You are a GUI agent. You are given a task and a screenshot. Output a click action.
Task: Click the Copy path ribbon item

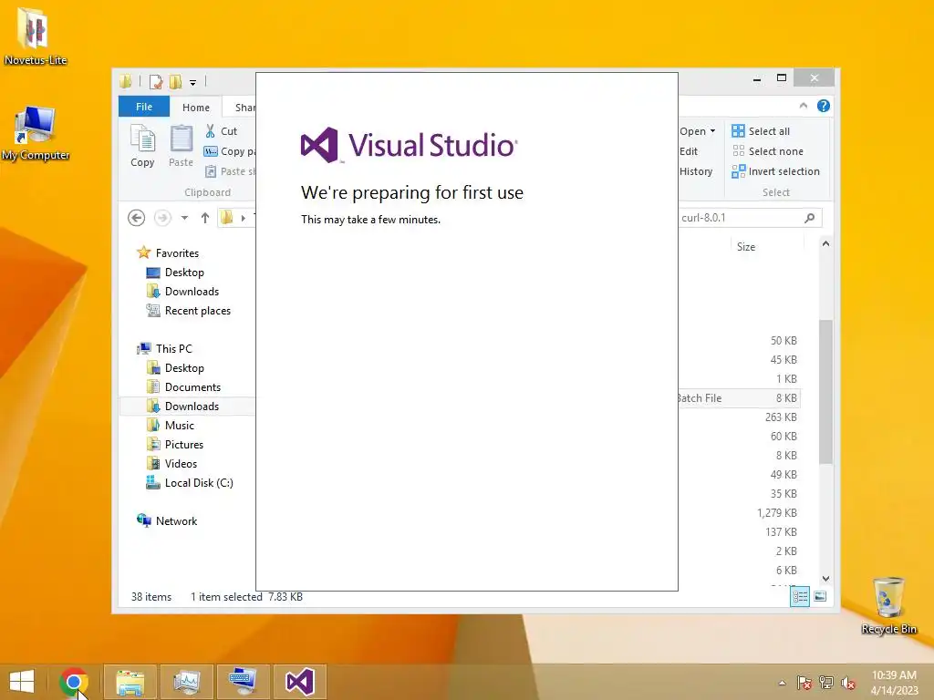pos(229,151)
